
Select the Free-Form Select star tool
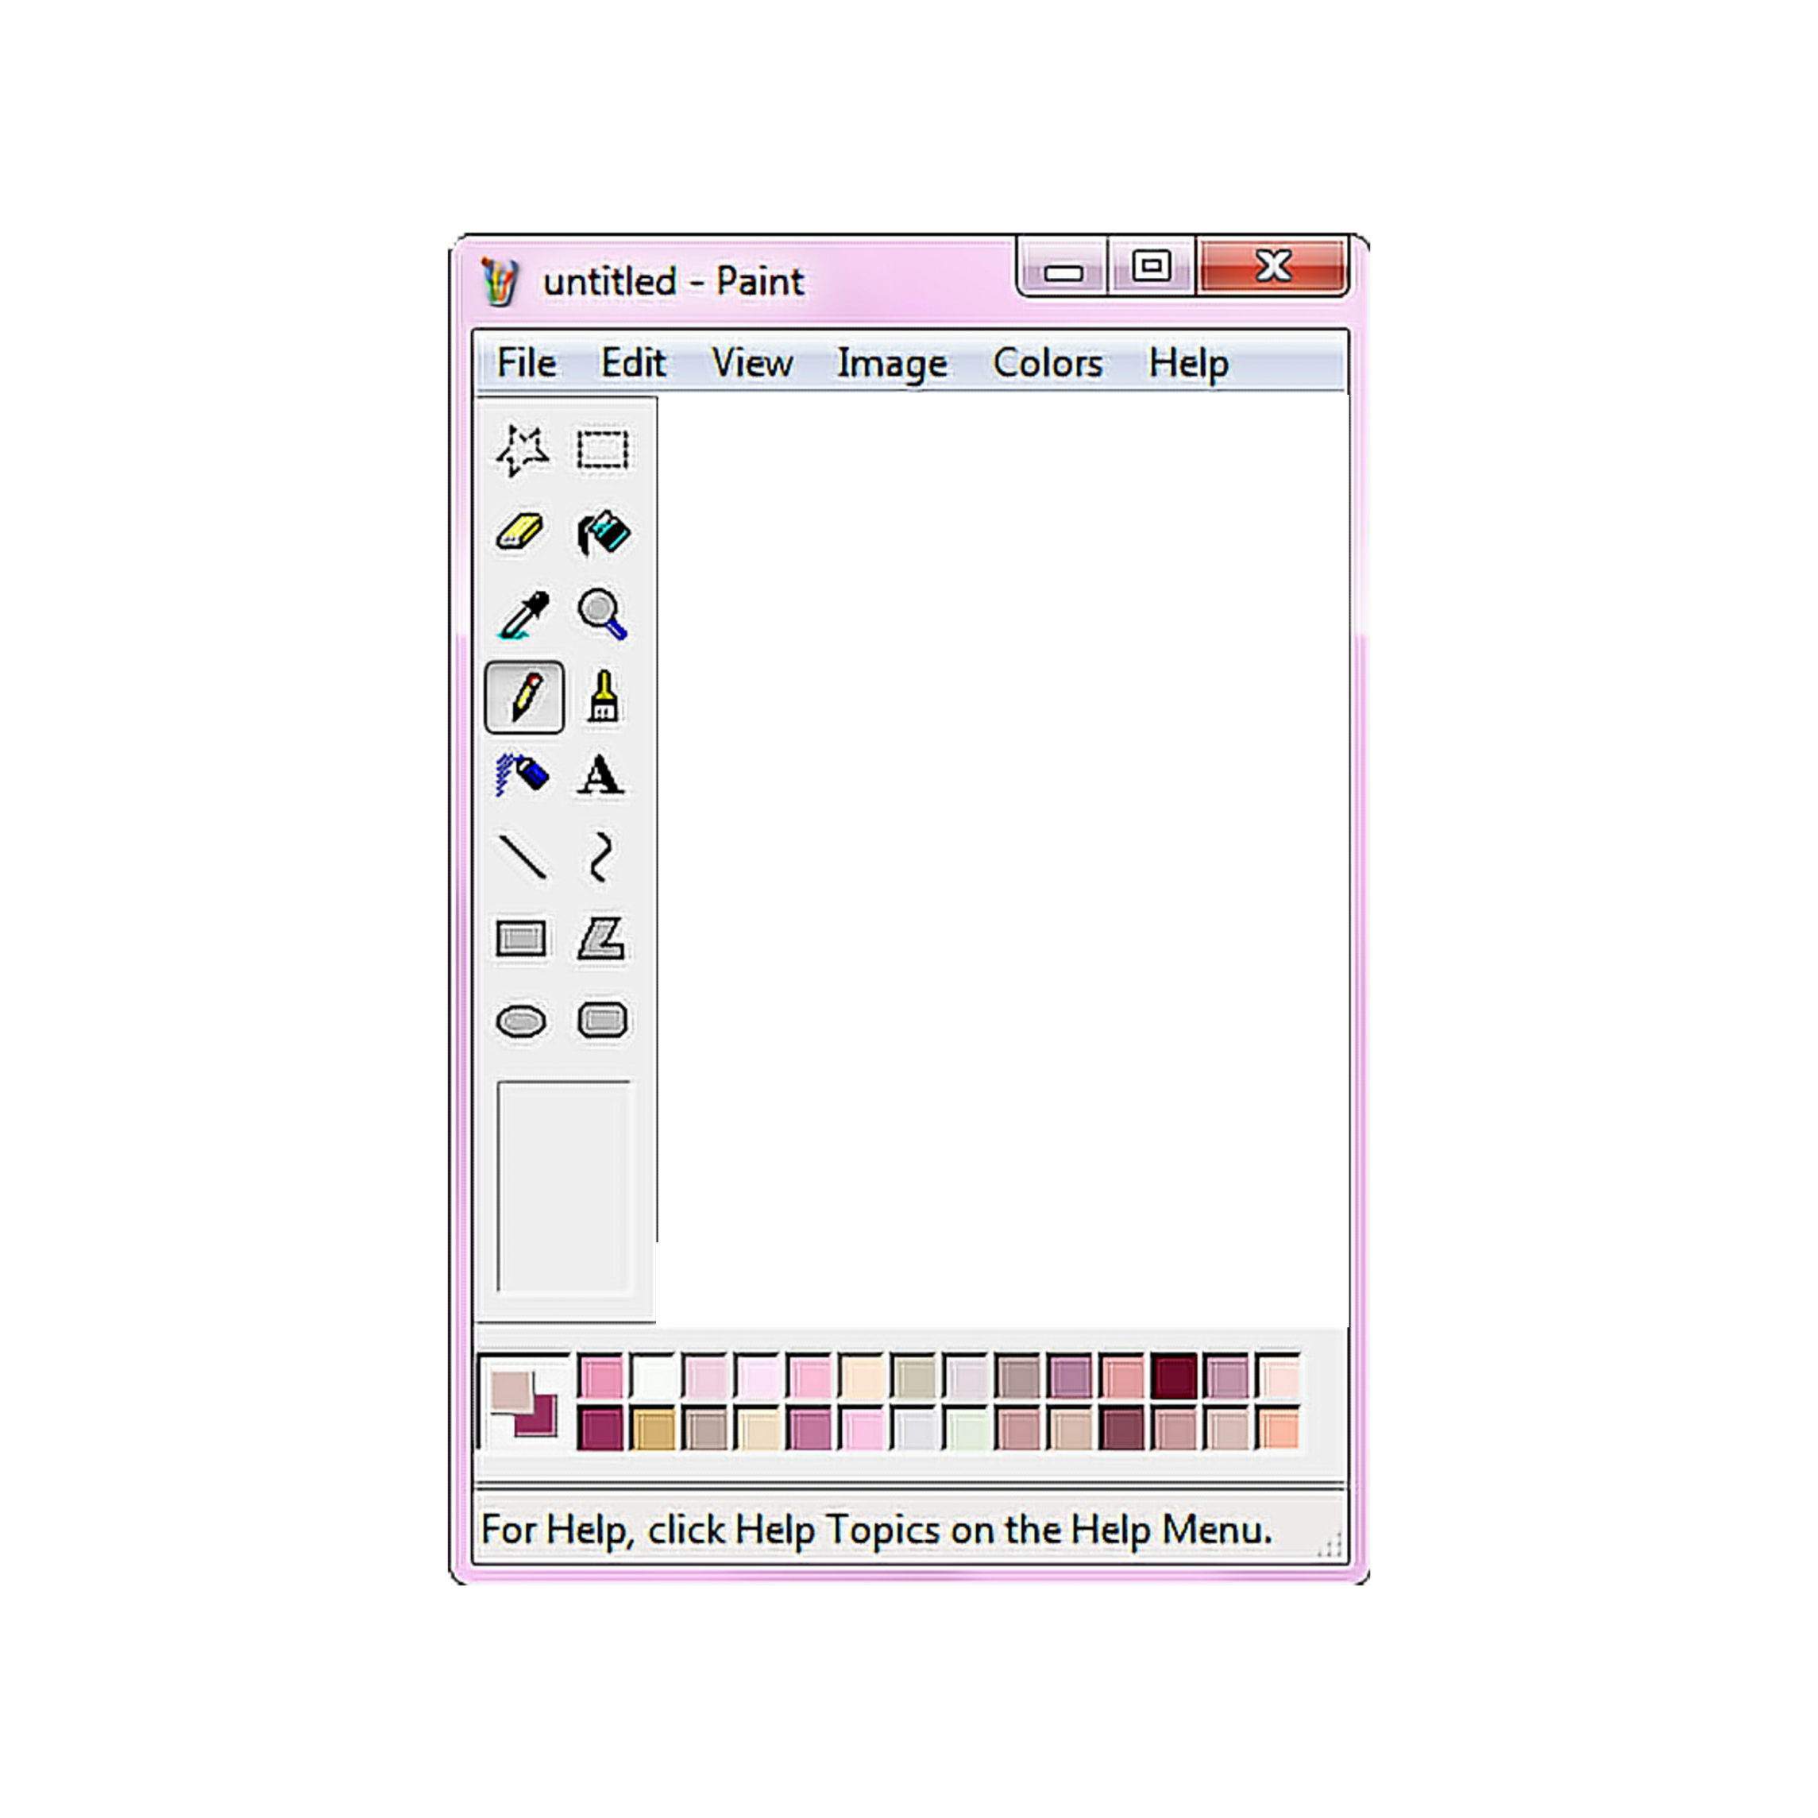[x=523, y=450]
